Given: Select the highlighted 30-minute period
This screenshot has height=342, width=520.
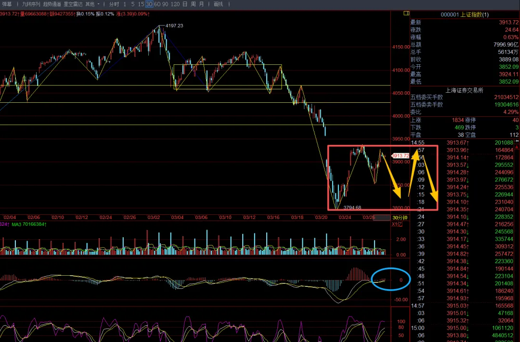Looking at the screenshot, I should [x=149, y=4].
